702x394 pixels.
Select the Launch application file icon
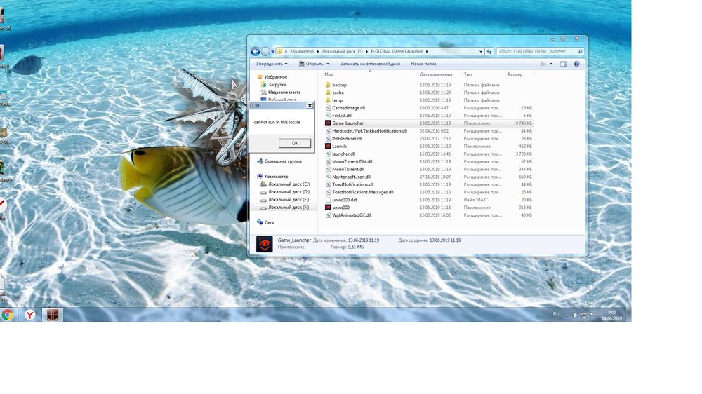click(328, 147)
